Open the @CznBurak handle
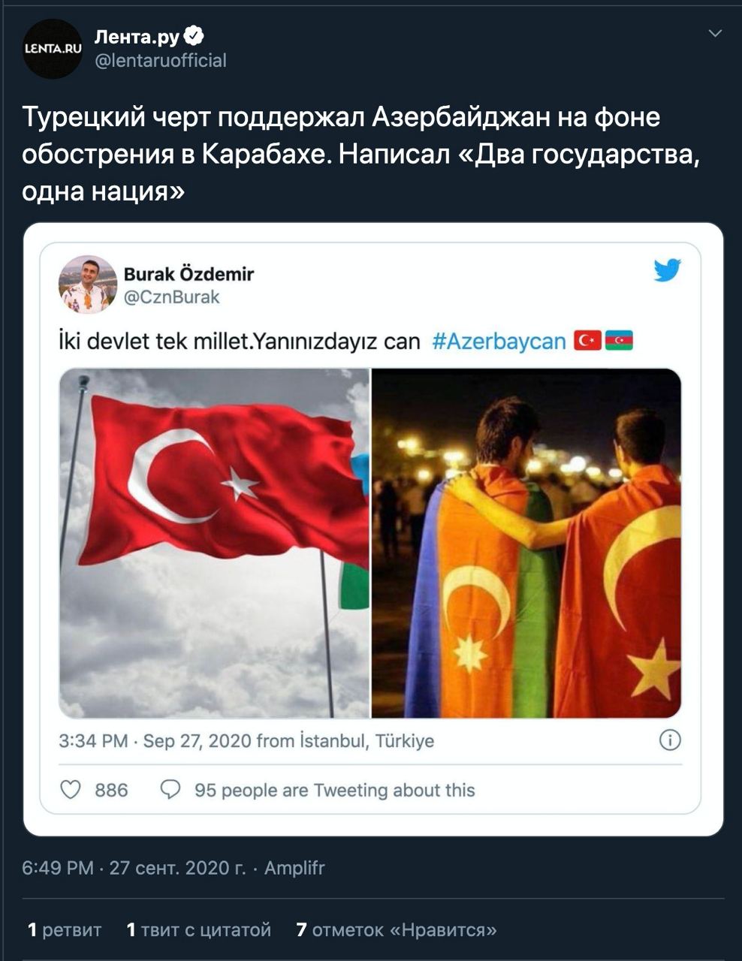 pos(171,297)
